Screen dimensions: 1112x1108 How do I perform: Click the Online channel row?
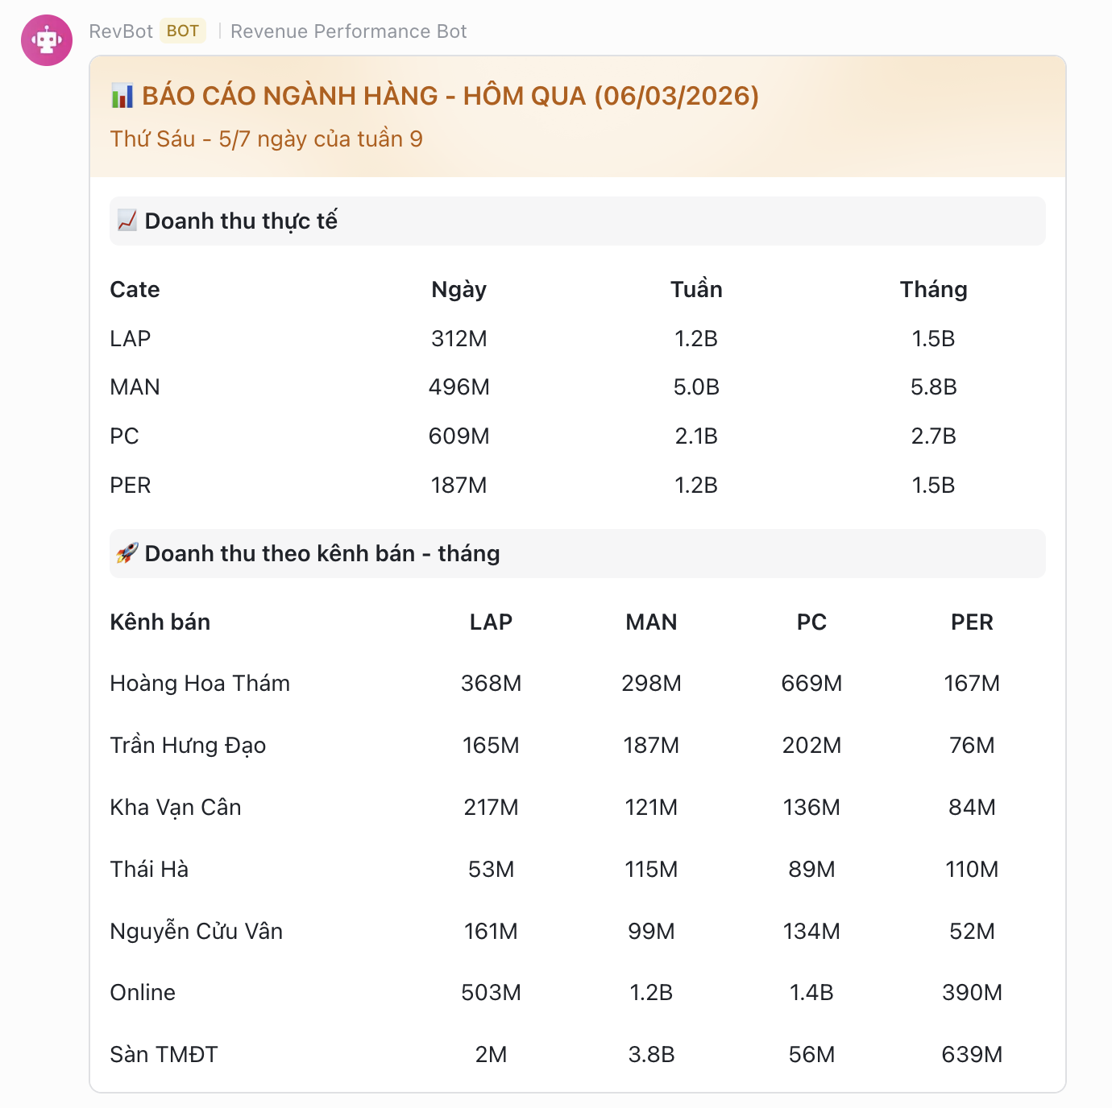tap(142, 992)
